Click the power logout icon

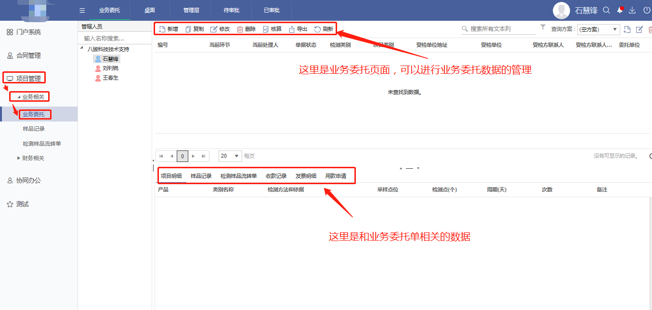[646, 10]
